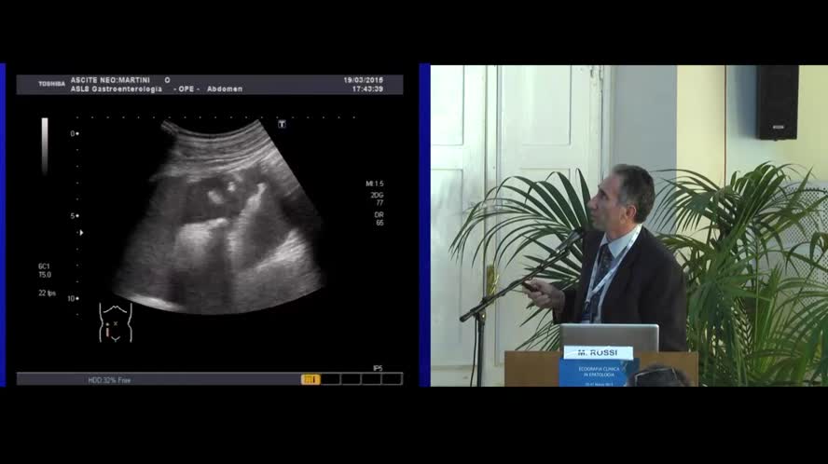Viewport: 828px width, 464px height.
Task: Click the Toshiba logo in header
Action: click(51, 84)
